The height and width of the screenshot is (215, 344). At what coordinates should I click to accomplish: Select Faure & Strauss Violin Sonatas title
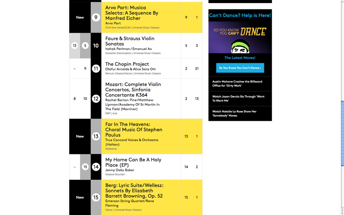pyautogui.click(x=130, y=41)
